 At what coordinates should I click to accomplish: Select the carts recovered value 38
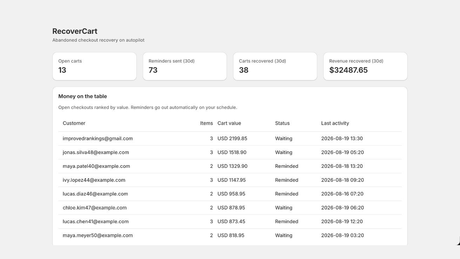(244, 70)
